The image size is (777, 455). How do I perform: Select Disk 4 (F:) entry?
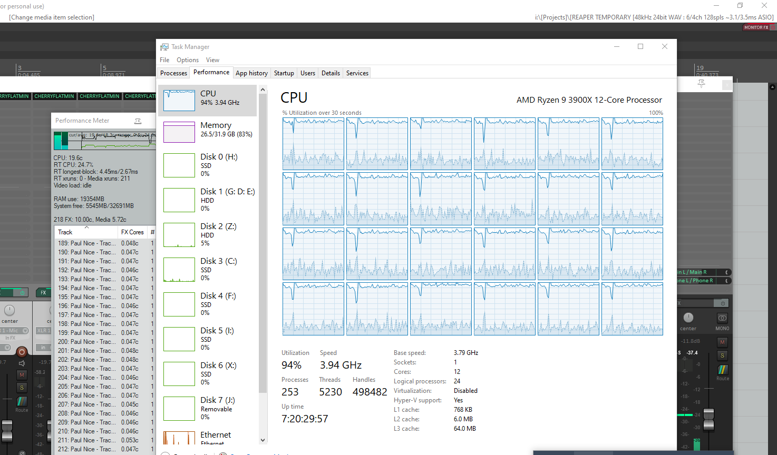tap(208, 304)
